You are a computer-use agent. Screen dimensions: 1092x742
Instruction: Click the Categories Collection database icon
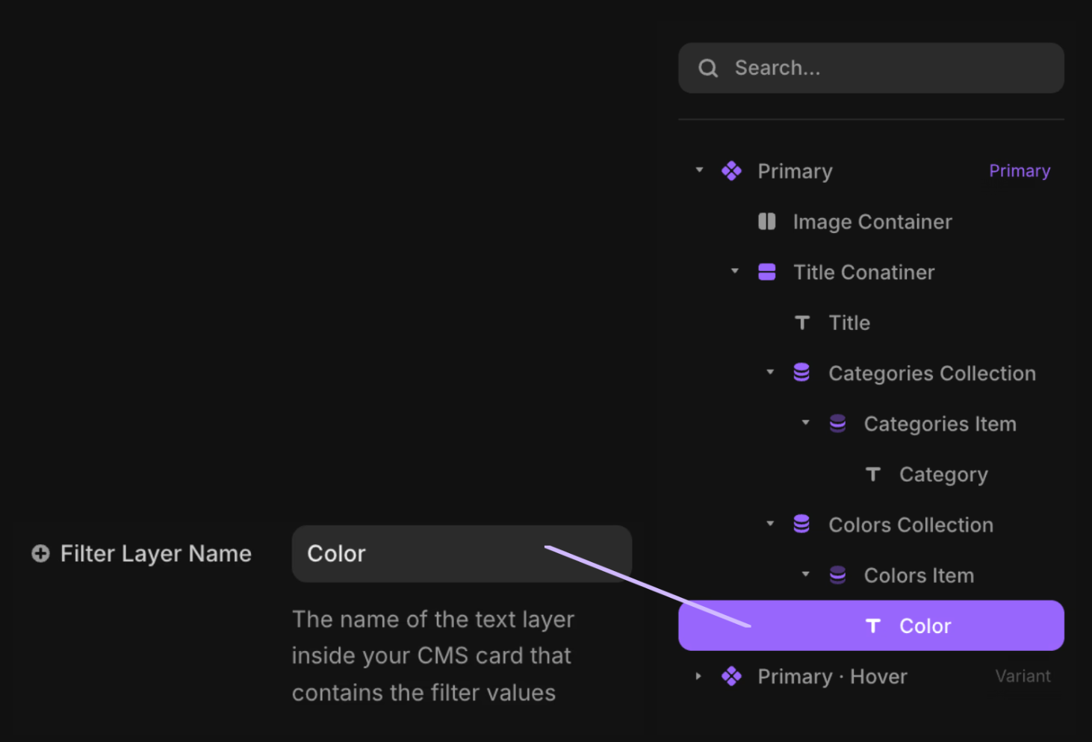[801, 372]
